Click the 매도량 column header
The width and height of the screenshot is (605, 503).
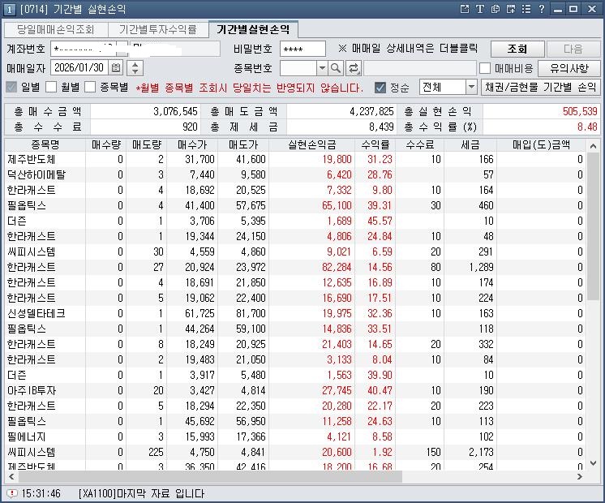(147, 144)
